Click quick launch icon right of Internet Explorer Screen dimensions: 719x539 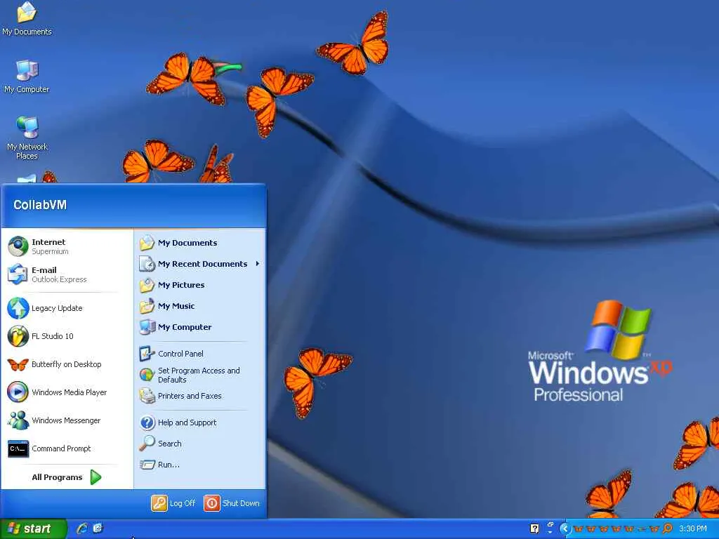98,528
